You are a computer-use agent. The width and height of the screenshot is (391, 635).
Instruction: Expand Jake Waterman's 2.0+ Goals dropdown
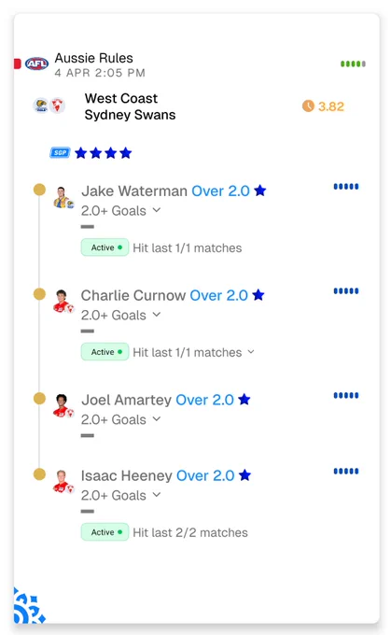157,210
